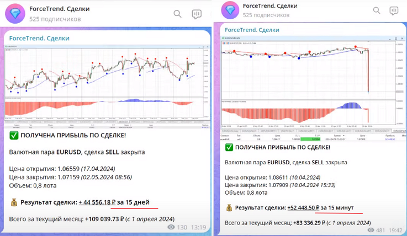Click the search icon in the left window header

point(177,14)
